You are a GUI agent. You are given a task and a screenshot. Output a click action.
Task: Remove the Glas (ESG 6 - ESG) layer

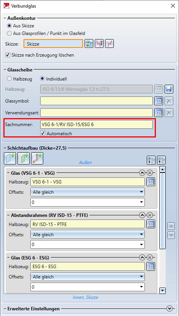pos(149,258)
